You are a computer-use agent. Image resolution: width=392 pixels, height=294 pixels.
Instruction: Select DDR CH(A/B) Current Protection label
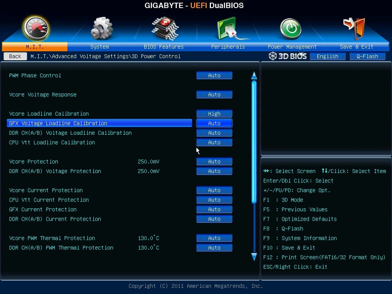(x=55, y=219)
